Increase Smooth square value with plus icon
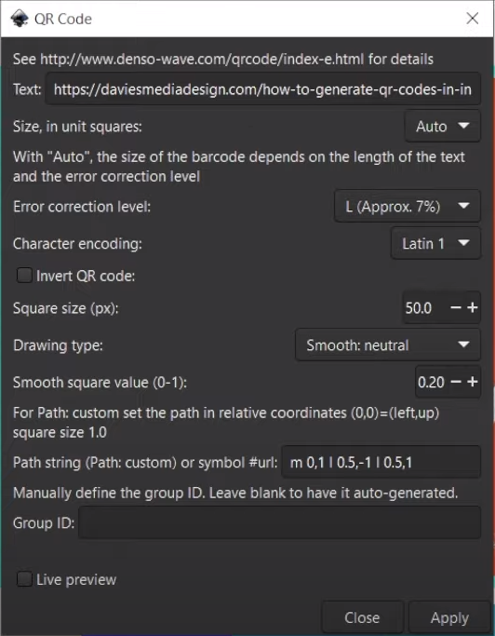495x636 pixels. (472, 382)
